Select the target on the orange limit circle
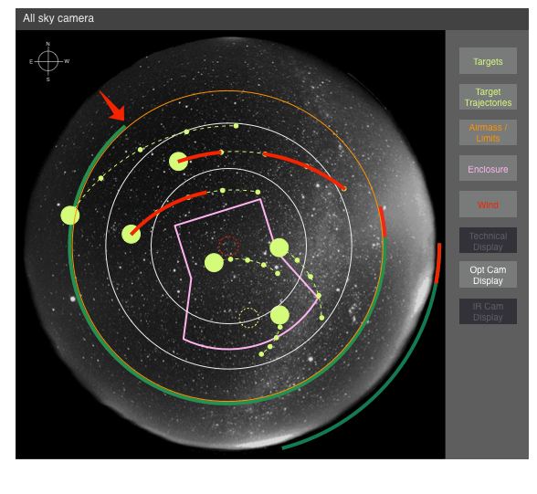 (x=70, y=215)
